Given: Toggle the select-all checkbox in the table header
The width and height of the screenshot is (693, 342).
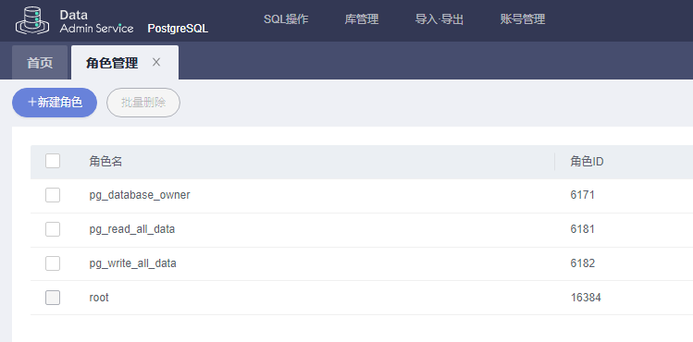Looking at the screenshot, I should coord(53,161).
